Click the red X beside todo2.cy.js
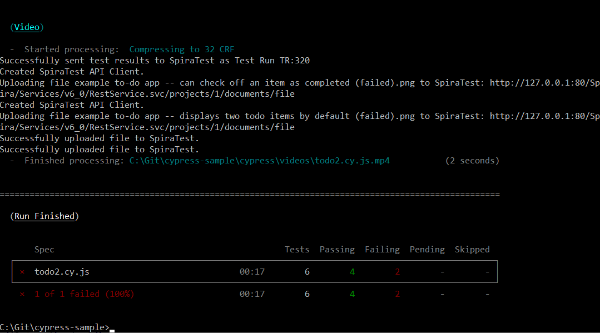The height and width of the screenshot is (333, 600). click(22, 272)
